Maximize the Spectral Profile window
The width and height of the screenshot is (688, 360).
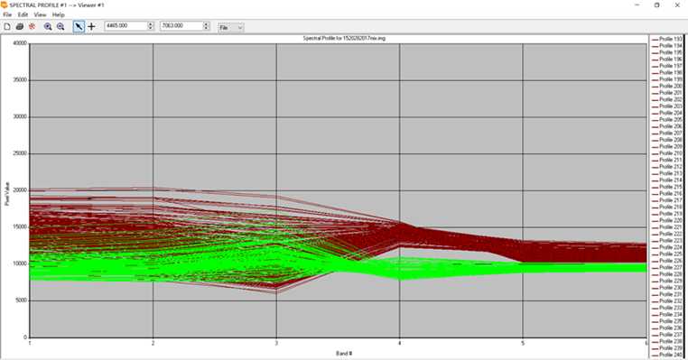656,5
